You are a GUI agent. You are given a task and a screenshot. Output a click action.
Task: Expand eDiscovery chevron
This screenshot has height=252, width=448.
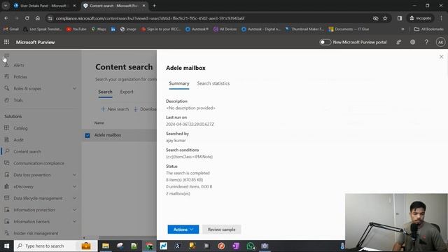[74, 186]
